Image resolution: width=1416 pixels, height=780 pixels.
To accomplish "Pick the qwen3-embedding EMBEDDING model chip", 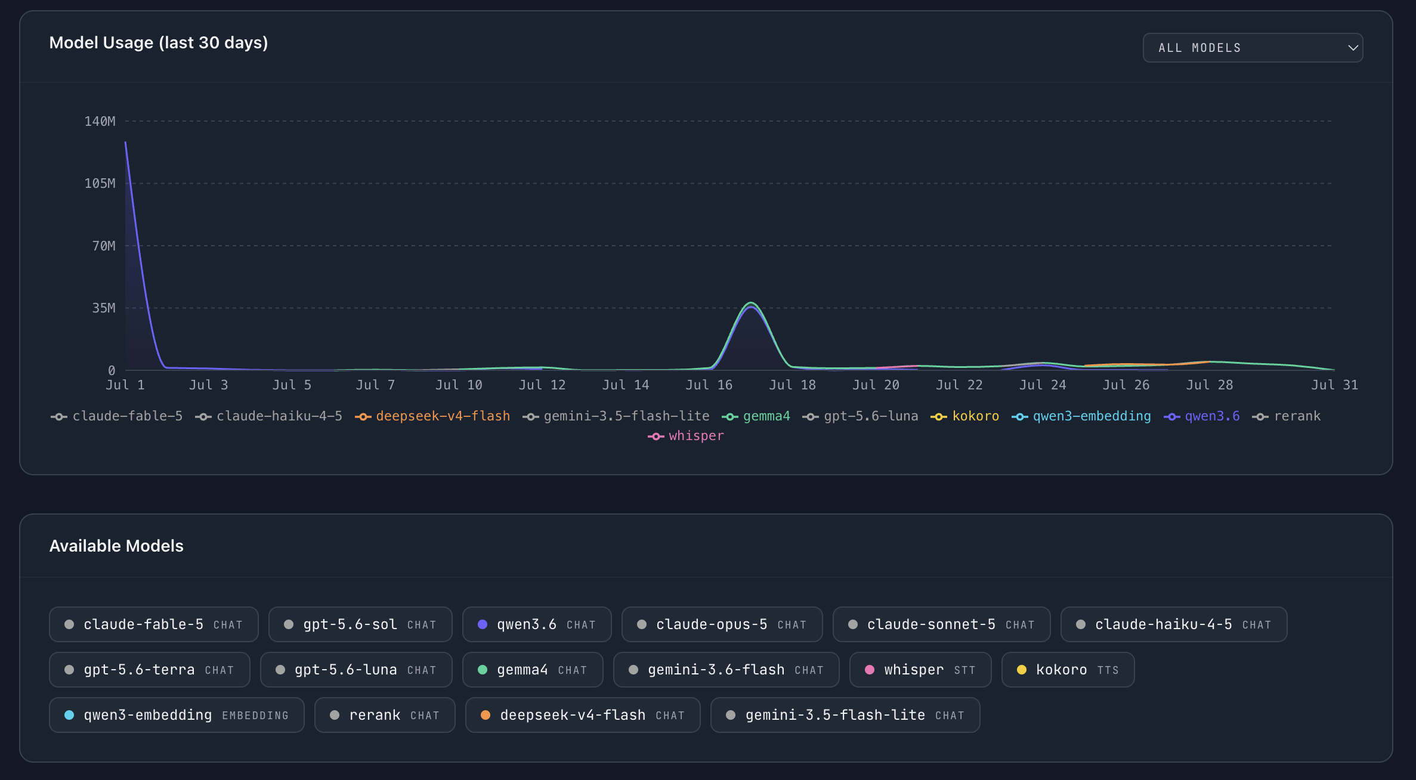I will point(177,715).
